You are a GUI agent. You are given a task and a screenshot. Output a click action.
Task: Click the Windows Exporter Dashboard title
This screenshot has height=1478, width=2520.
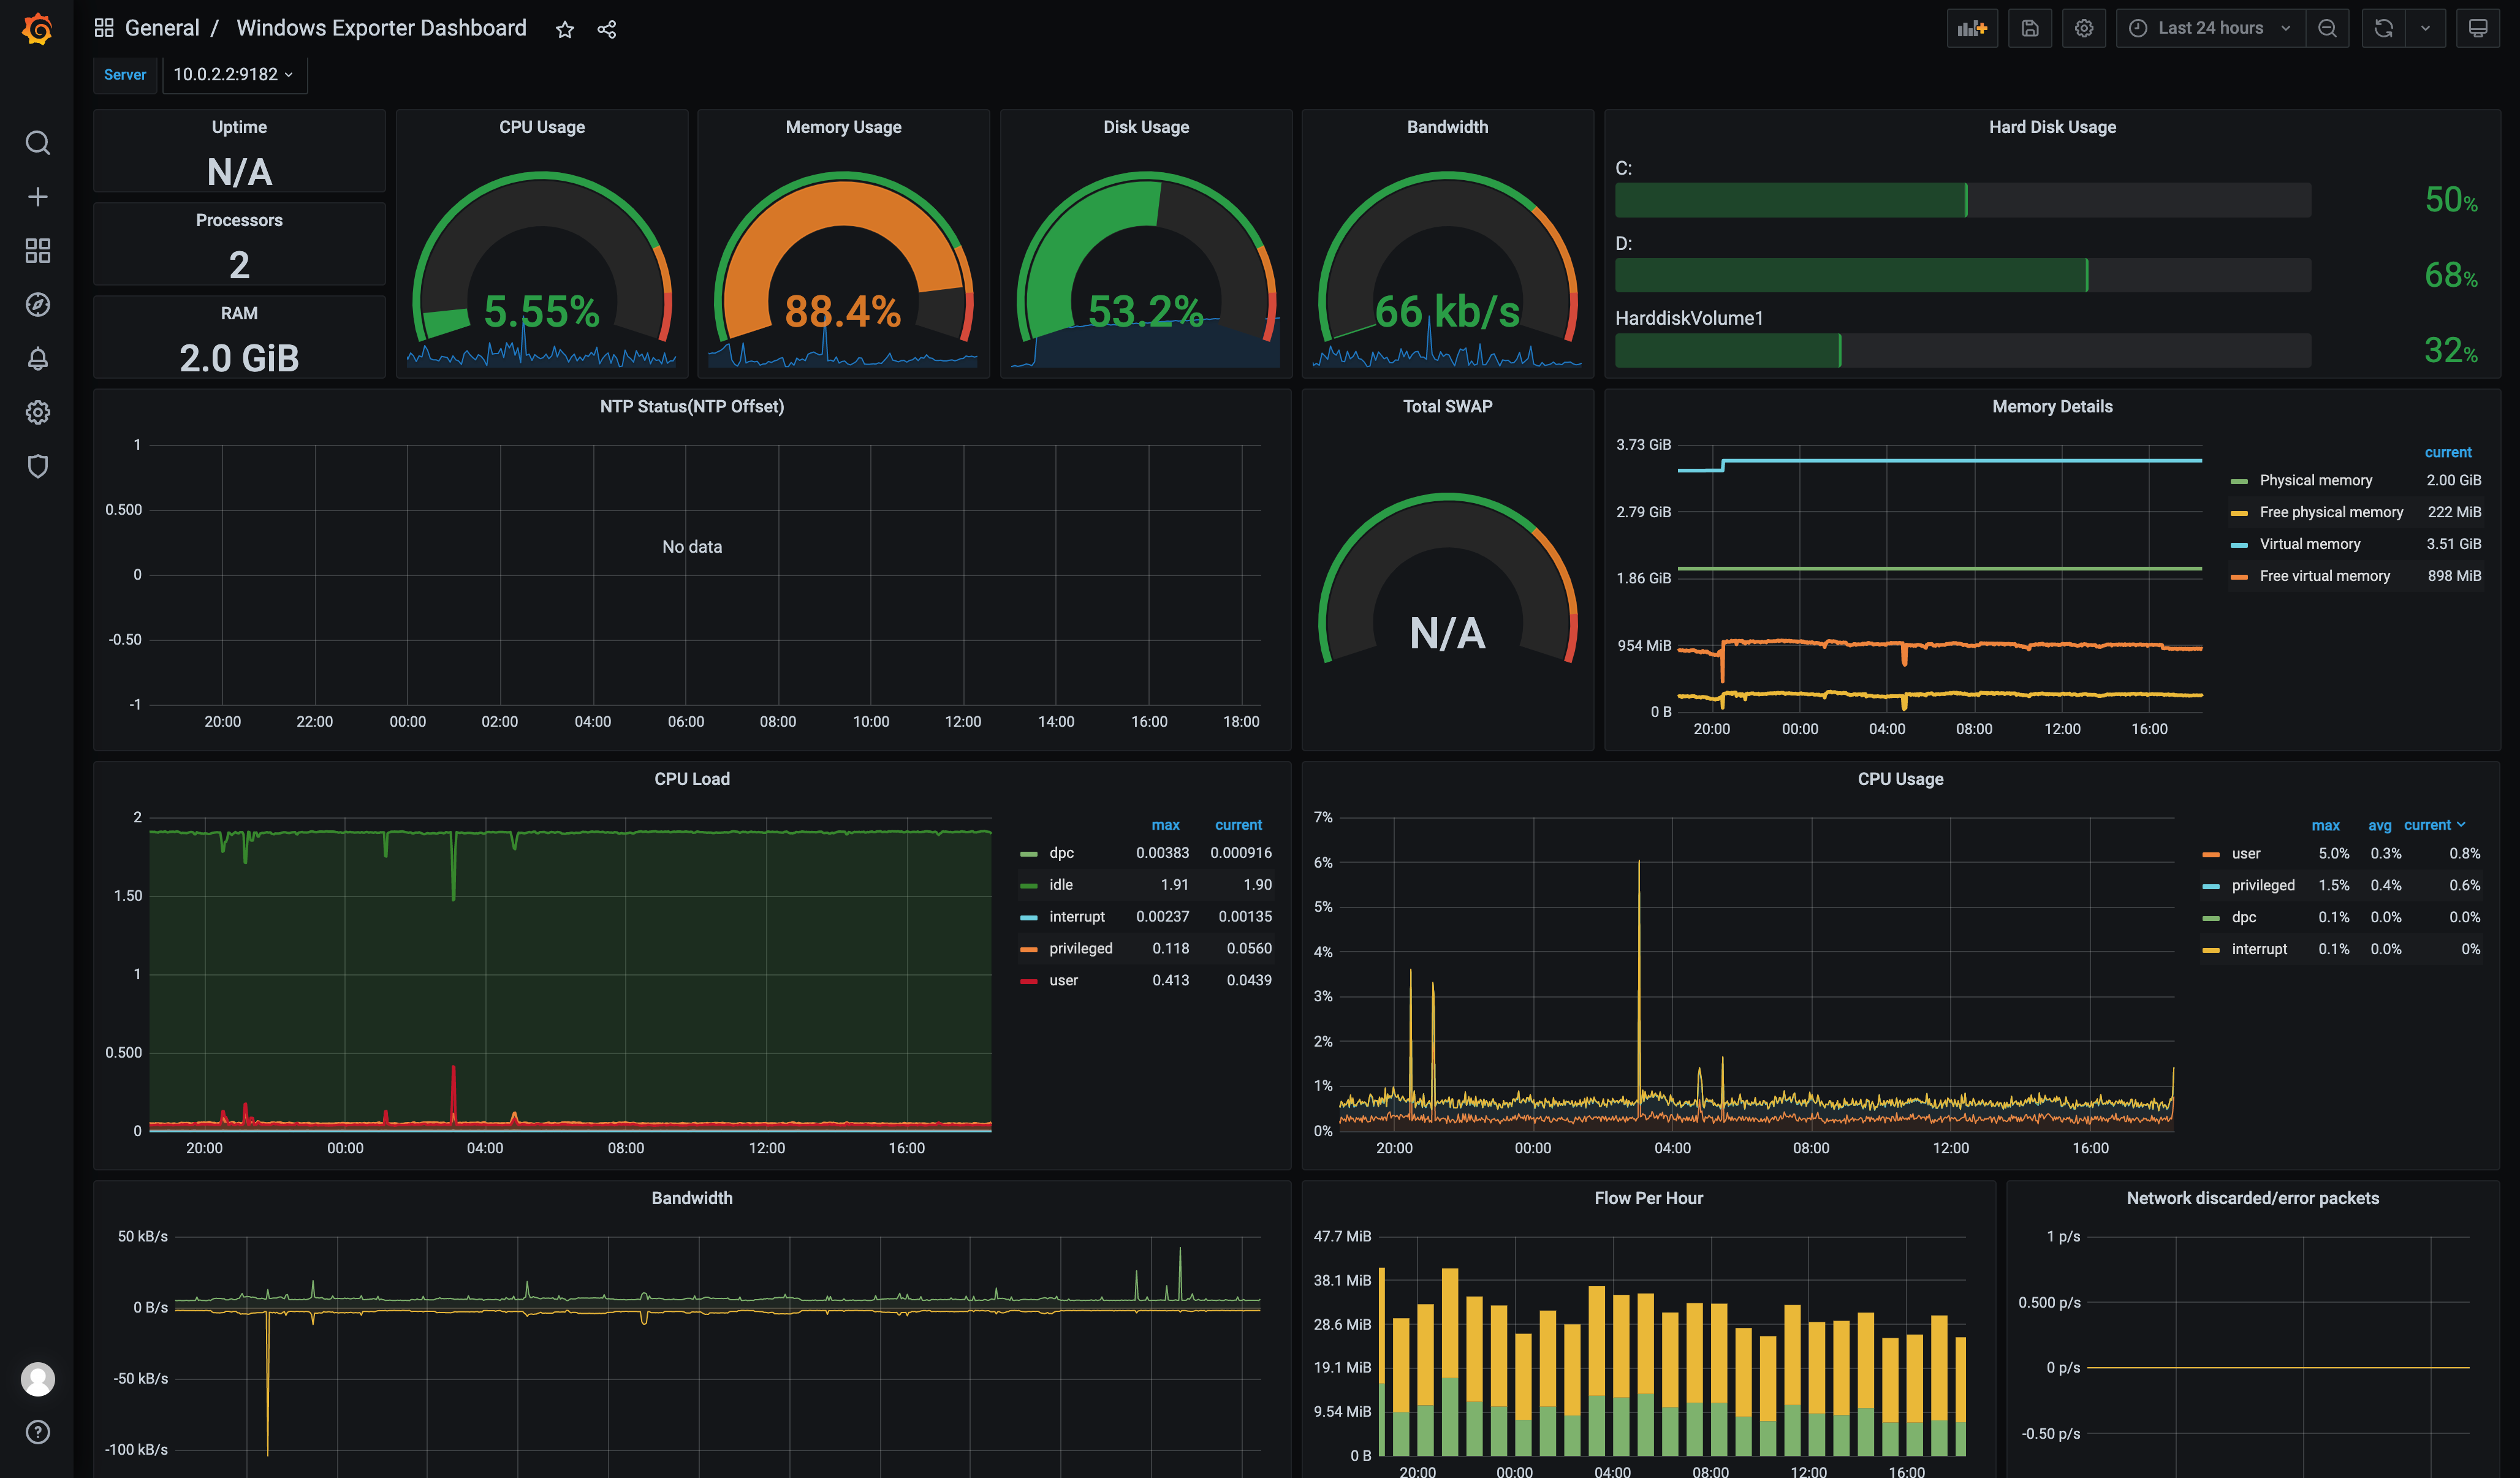click(x=381, y=28)
